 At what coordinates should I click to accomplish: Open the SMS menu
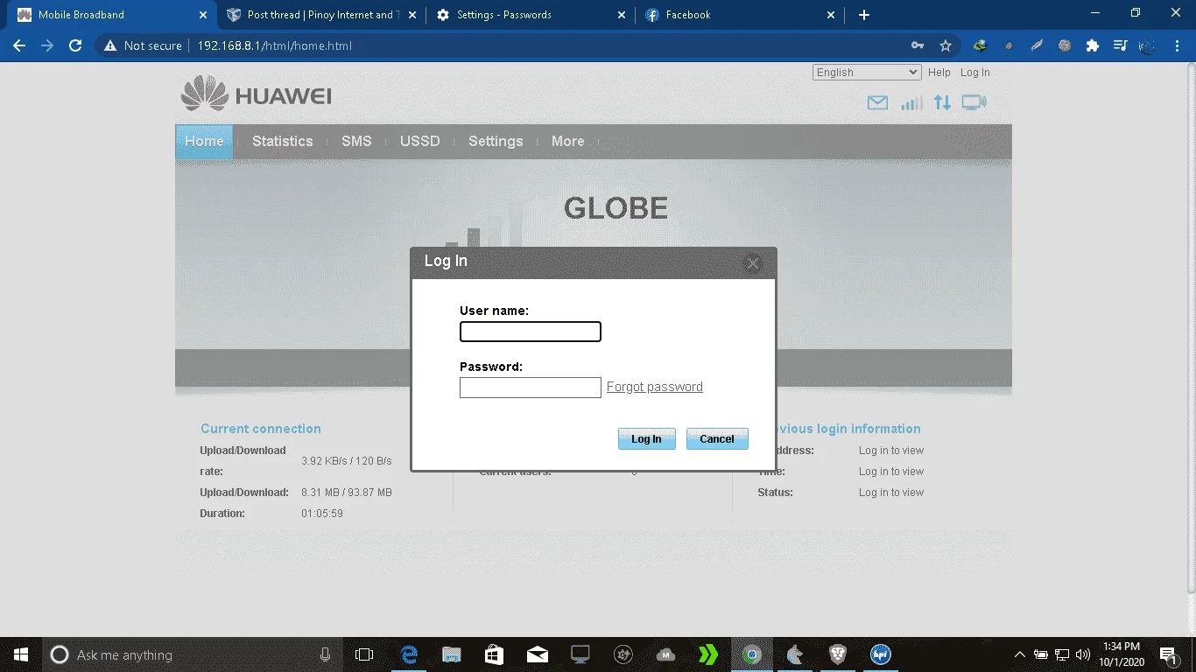pos(356,141)
